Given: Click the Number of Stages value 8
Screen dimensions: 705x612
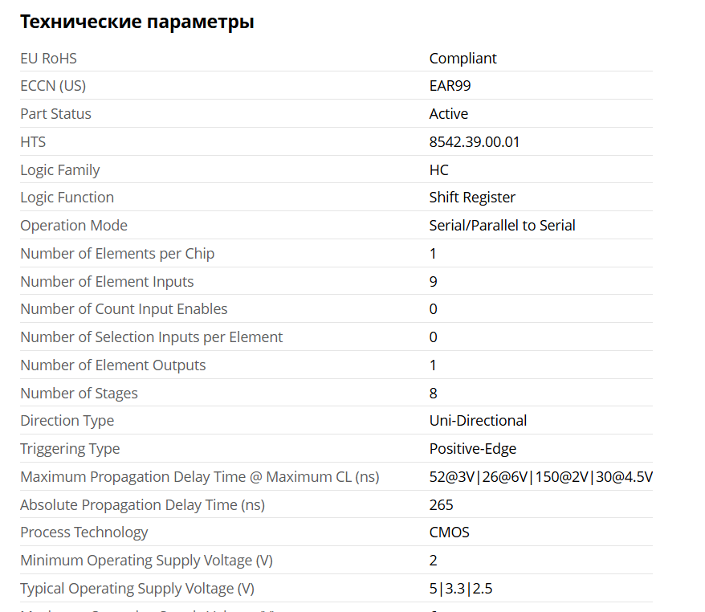Looking at the screenshot, I should (x=434, y=394).
